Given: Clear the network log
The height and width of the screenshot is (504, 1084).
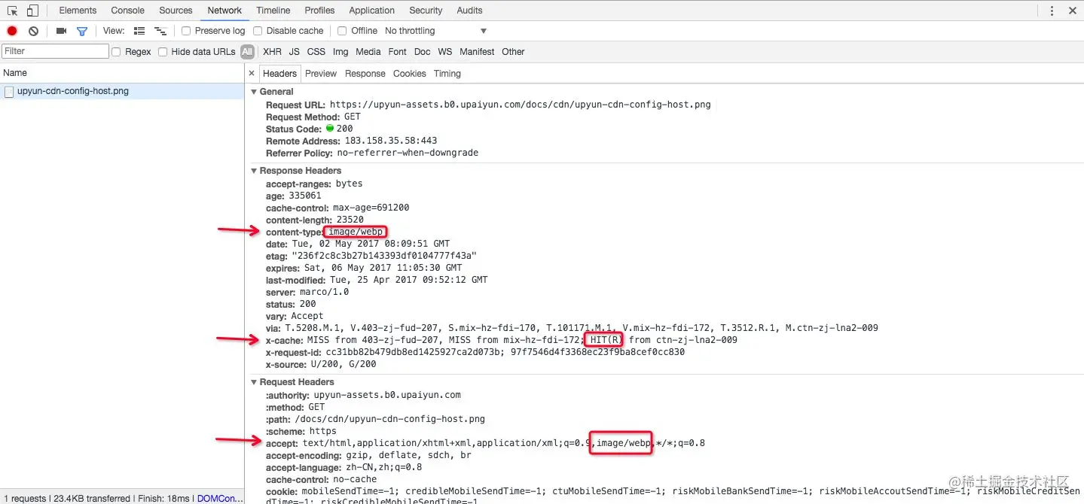Looking at the screenshot, I should coord(33,31).
